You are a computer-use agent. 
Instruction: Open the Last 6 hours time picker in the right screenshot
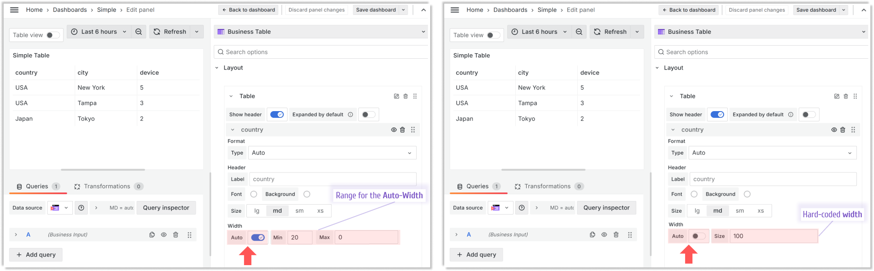point(539,32)
